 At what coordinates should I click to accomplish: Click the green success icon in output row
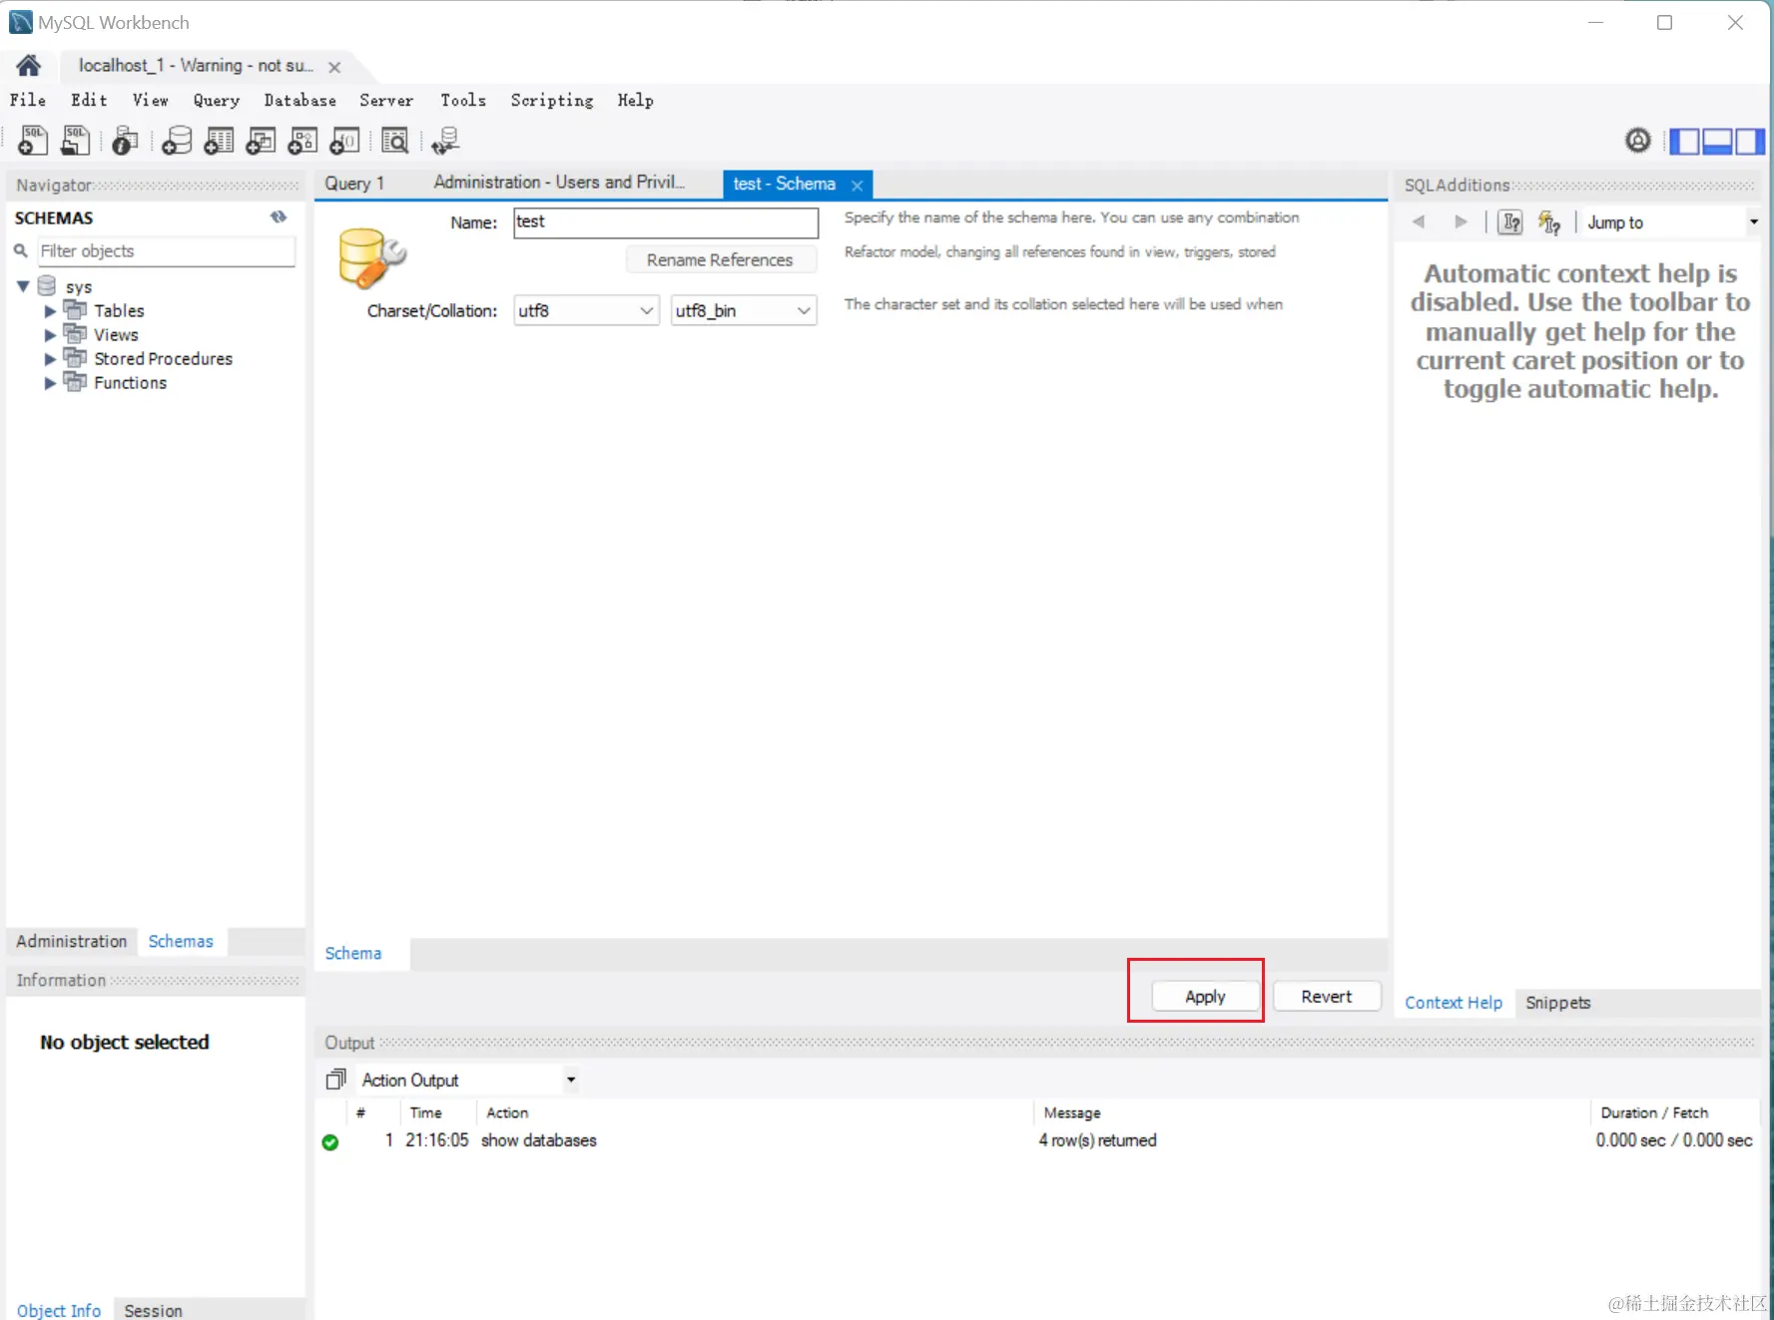(330, 1141)
